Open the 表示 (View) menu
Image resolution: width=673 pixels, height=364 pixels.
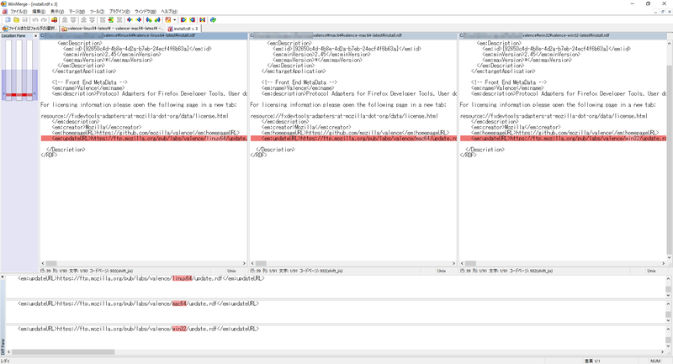57,12
